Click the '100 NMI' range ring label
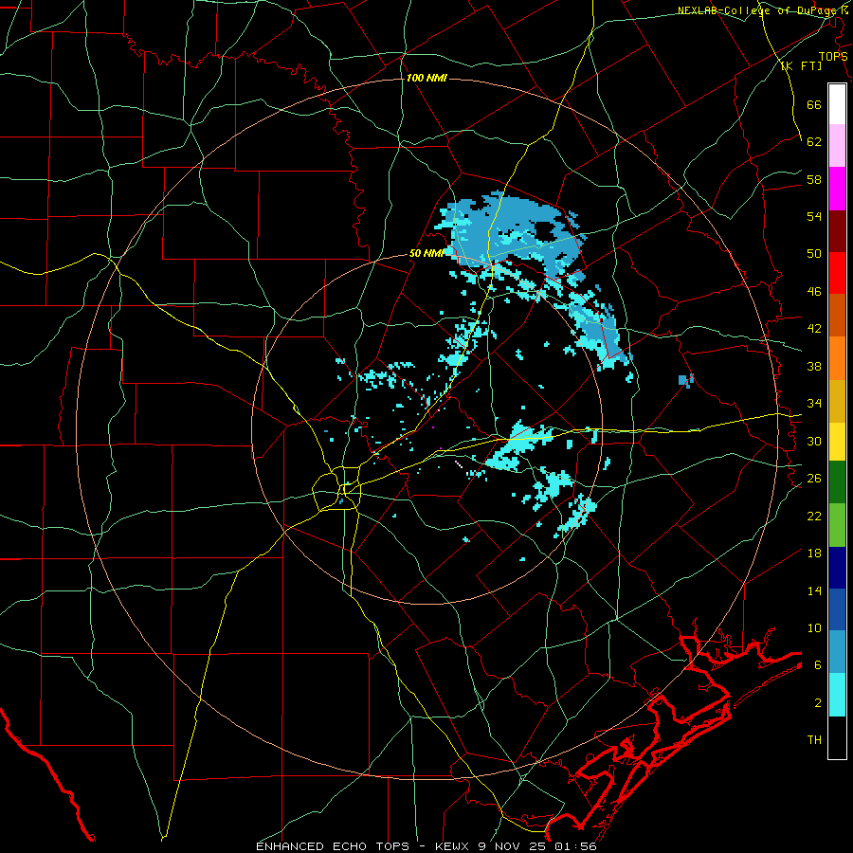Screen dimensions: 853x853 426,78
